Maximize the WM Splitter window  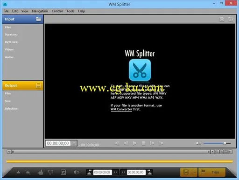pos(221,3)
